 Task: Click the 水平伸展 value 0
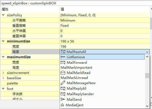(x=61, y=31)
